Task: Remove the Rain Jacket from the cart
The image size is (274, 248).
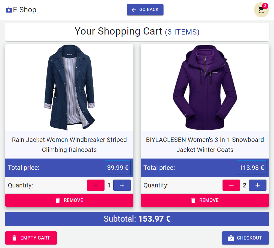Action: point(69,200)
